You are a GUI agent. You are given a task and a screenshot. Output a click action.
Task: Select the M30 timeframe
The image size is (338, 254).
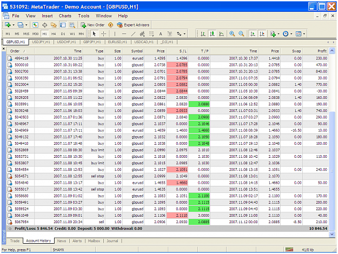pyautogui.click(x=35, y=34)
